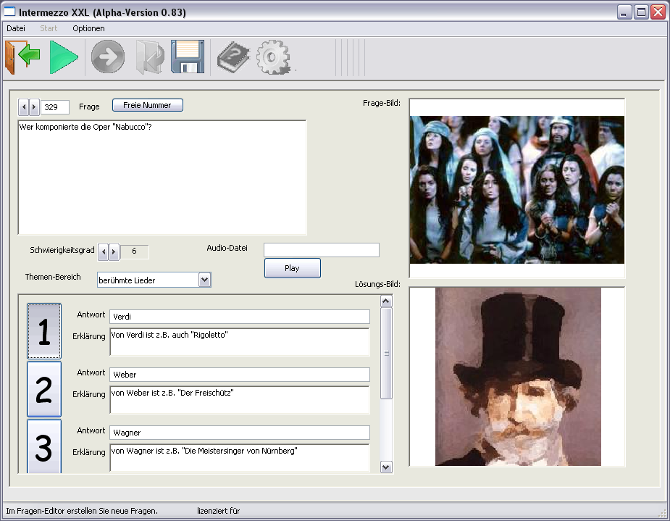The image size is (670, 521).
Task: Increase Schwierigkeitsgrad with right arrow
Action: click(114, 251)
